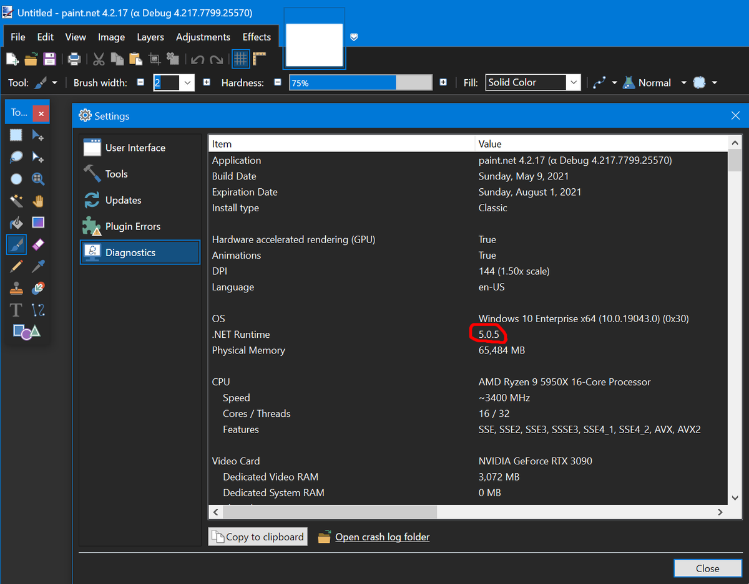
Task: Click the Print icon in the toolbar
Action: click(x=74, y=59)
